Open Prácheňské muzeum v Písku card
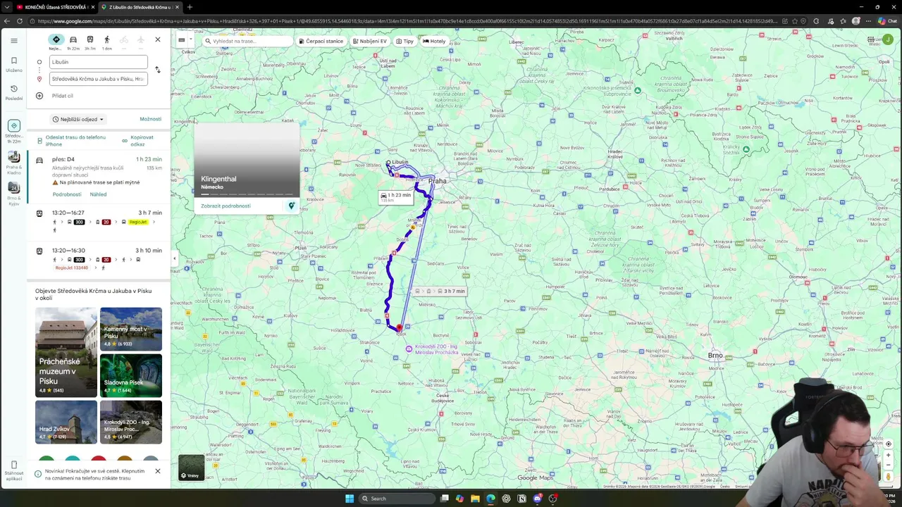902x507 pixels. click(66, 352)
